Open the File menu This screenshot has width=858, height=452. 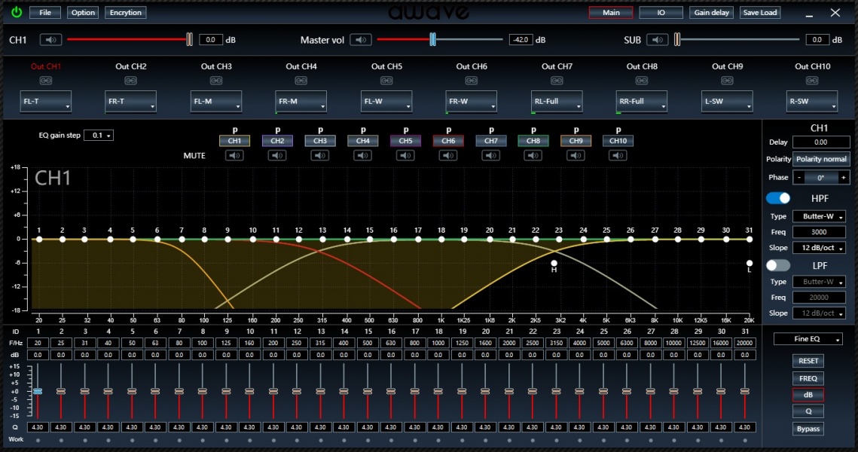point(45,13)
